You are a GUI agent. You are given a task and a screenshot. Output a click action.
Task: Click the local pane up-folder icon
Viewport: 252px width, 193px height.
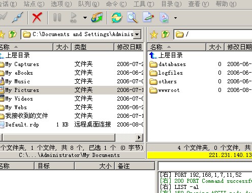(x=13, y=35)
